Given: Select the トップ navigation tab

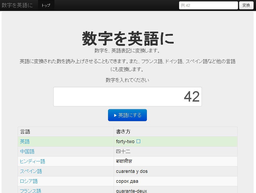Looking at the screenshot, I should (x=46, y=5).
